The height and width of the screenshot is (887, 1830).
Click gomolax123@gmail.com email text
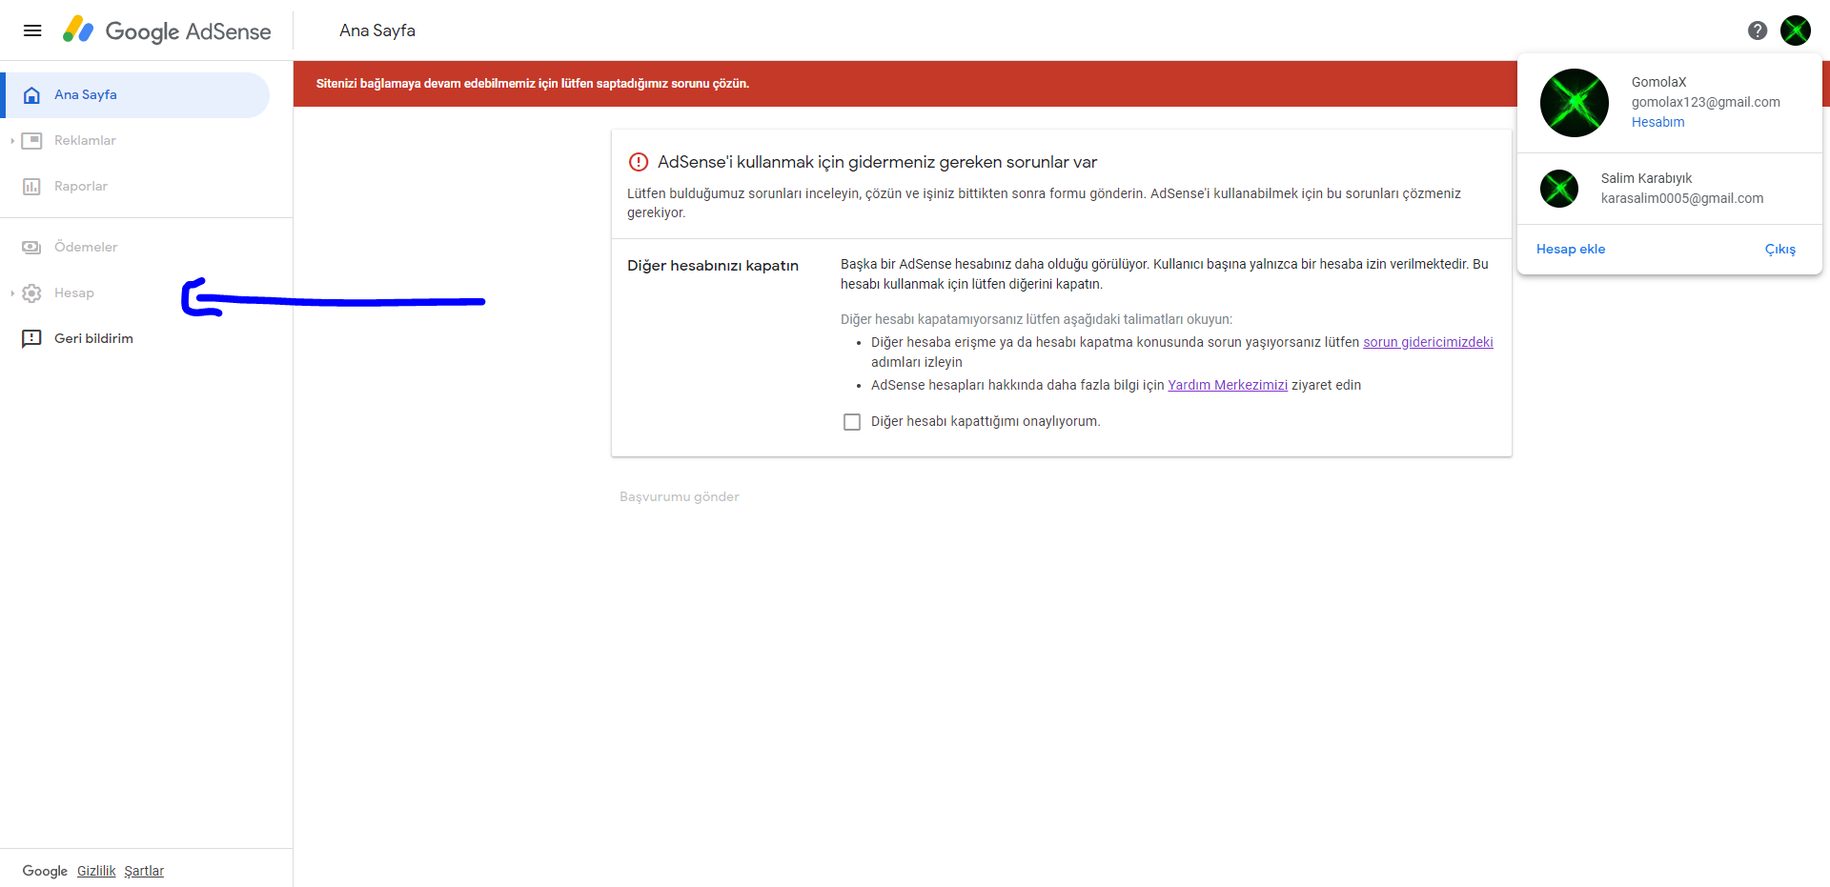tap(1705, 102)
